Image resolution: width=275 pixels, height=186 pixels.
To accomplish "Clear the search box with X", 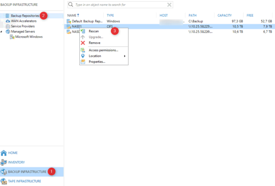I will pyautogui.click(x=169, y=5).
